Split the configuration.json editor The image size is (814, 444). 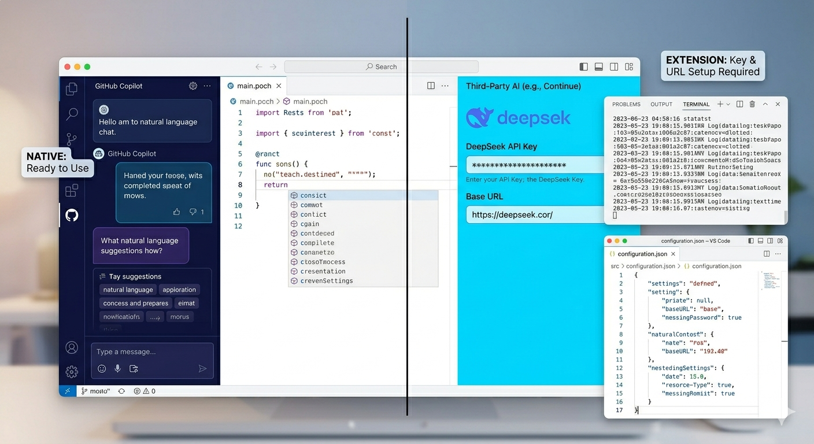(x=767, y=254)
